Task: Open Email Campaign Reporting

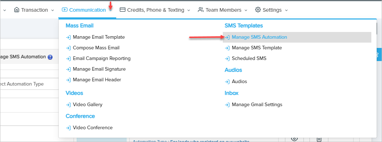Action: [101, 59]
